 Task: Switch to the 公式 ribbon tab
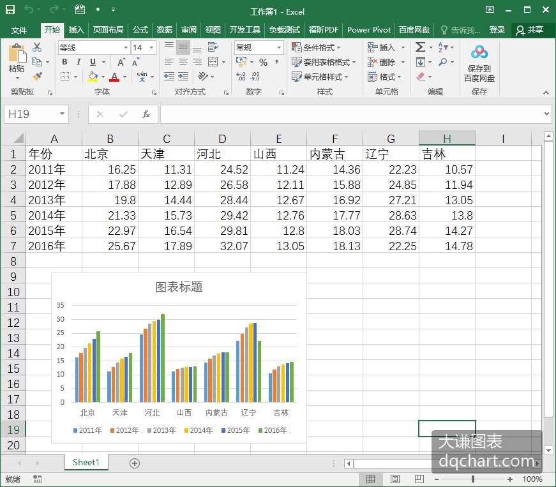pyautogui.click(x=140, y=30)
